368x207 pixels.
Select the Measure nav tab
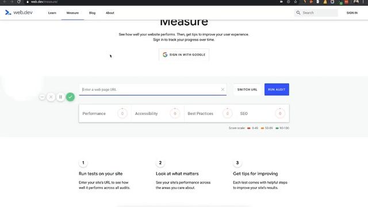click(x=72, y=13)
